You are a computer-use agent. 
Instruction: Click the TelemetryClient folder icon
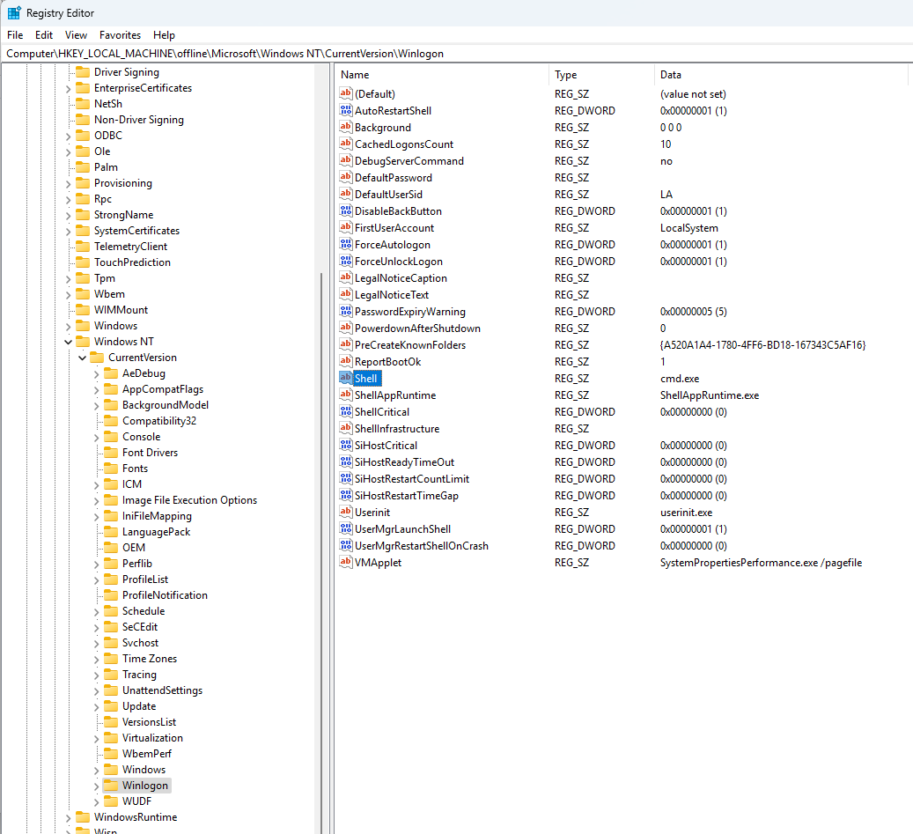click(x=83, y=247)
